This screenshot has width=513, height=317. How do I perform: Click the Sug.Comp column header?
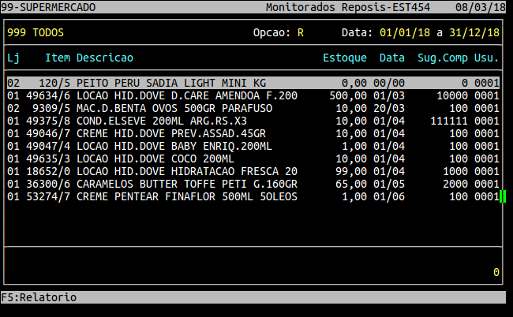(443, 58)
